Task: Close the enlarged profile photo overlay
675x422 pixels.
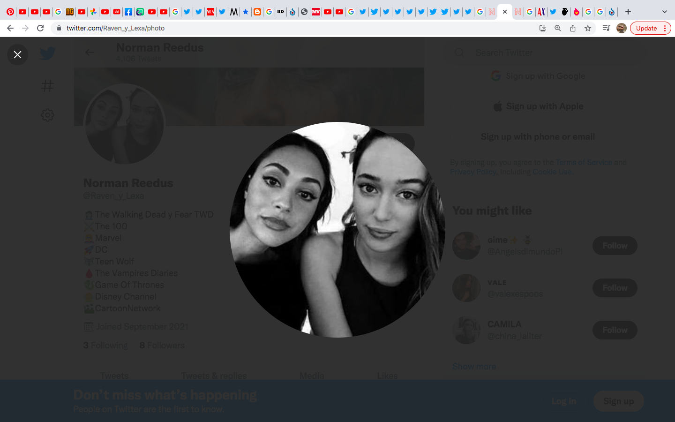Action: (17, 54)
